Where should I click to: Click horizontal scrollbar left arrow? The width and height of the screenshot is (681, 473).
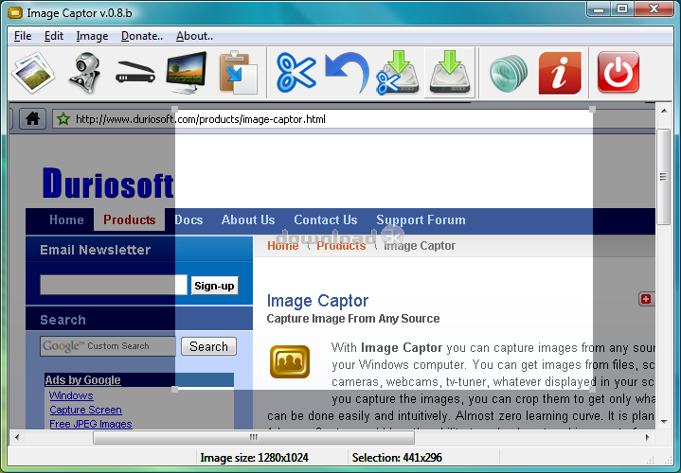click(x=17, y=437)
